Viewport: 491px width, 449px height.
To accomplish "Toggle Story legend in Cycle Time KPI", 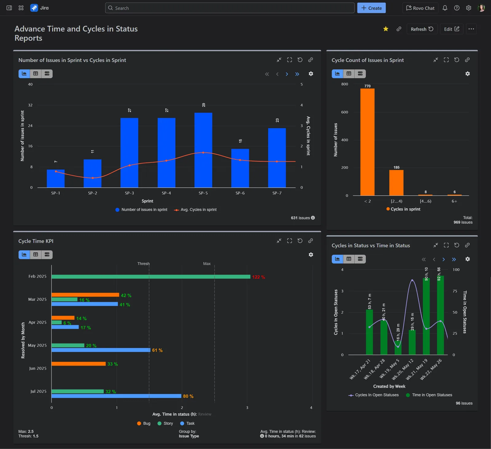I will (x=165, y=423).
